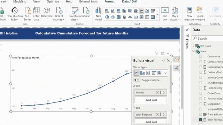
Task: Select the stacked bar chart visual in ribbon
Action: 107,11
